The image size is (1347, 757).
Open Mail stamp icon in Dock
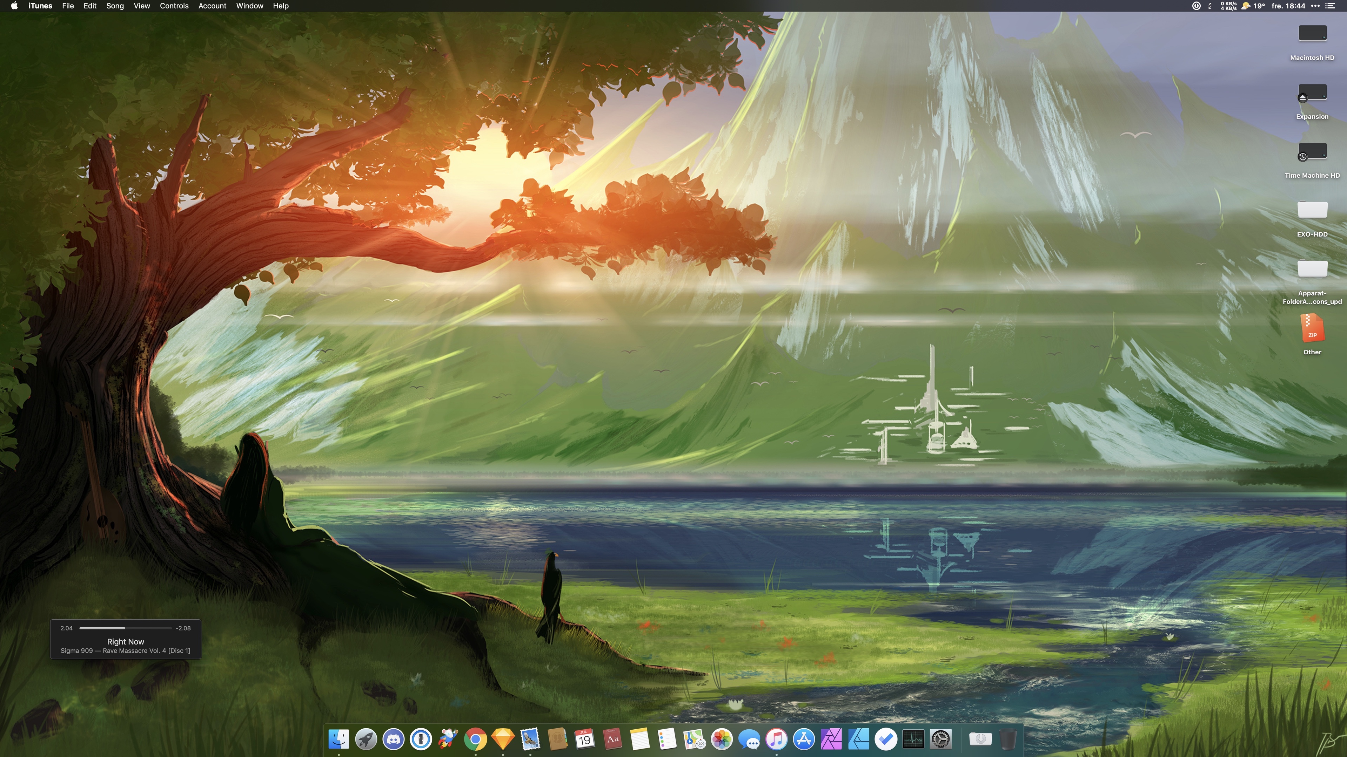pos(530,739)
